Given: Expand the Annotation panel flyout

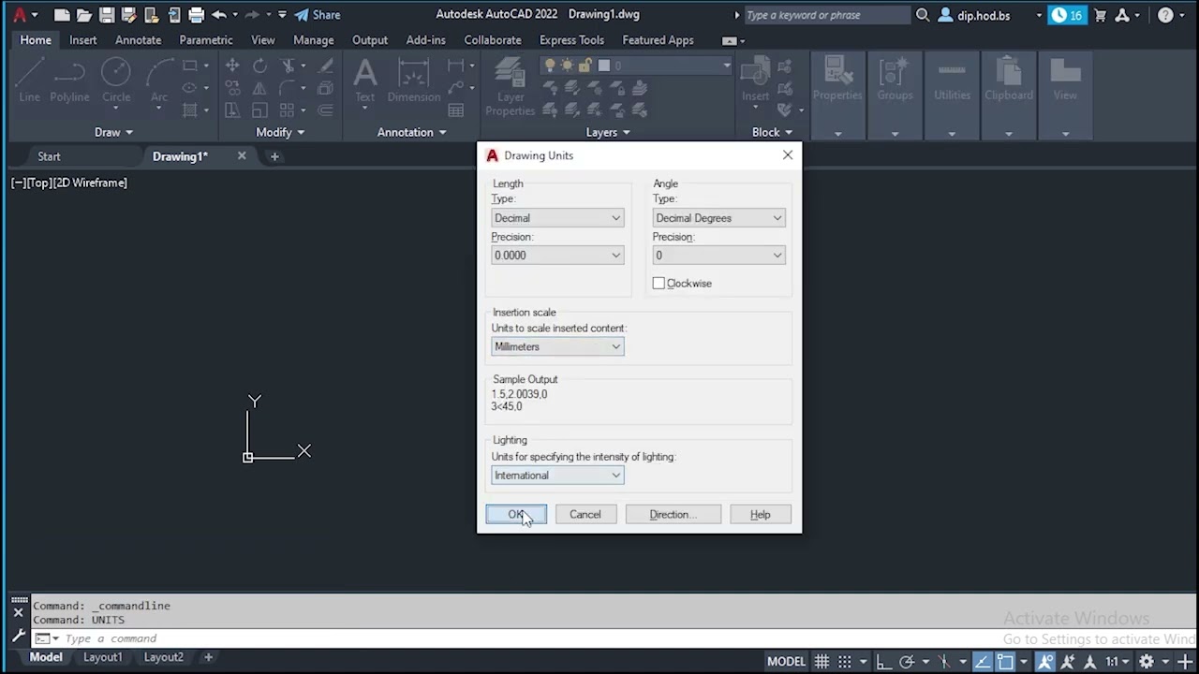Looking at the screenshot, I should 412,132.
